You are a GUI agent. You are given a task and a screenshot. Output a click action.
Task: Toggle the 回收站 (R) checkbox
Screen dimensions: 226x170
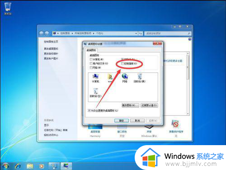[122, 59]
